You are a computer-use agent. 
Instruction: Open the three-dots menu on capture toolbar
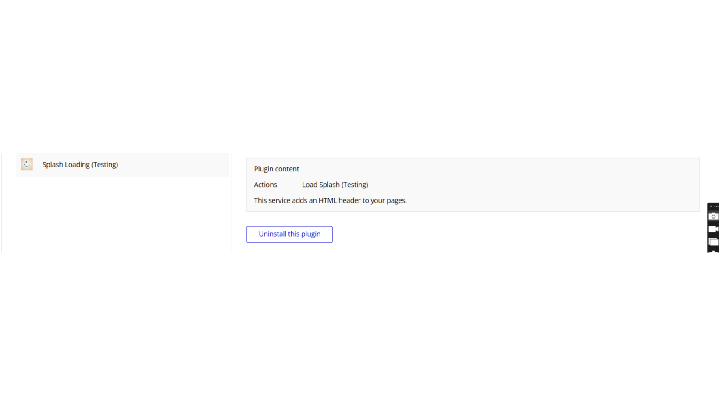716,206
